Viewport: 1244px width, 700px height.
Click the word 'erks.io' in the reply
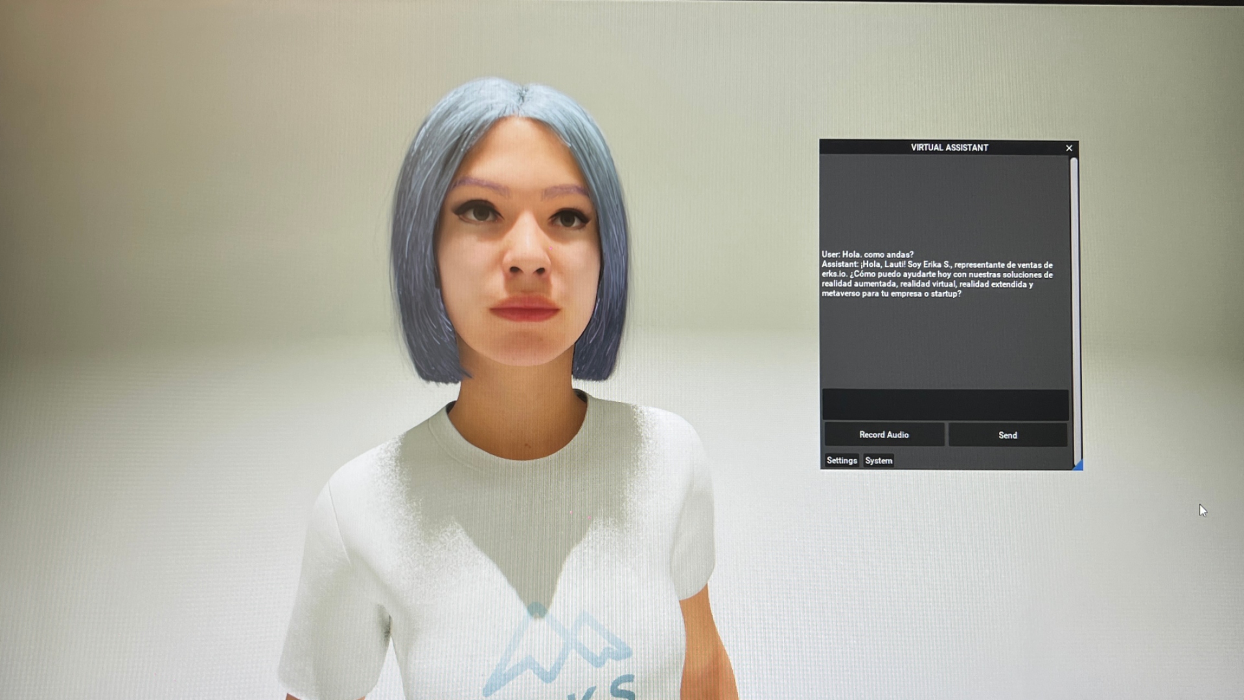point(834,275)
